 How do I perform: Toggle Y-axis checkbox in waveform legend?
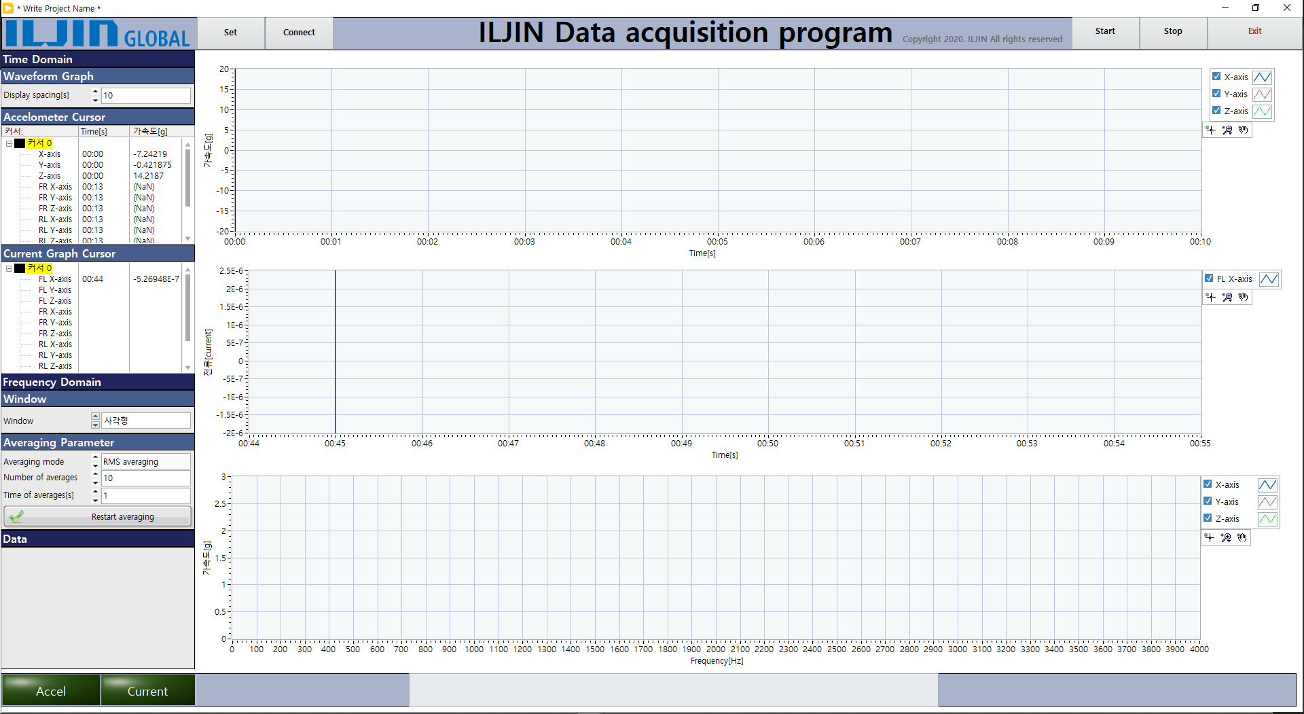point(1216,94)
